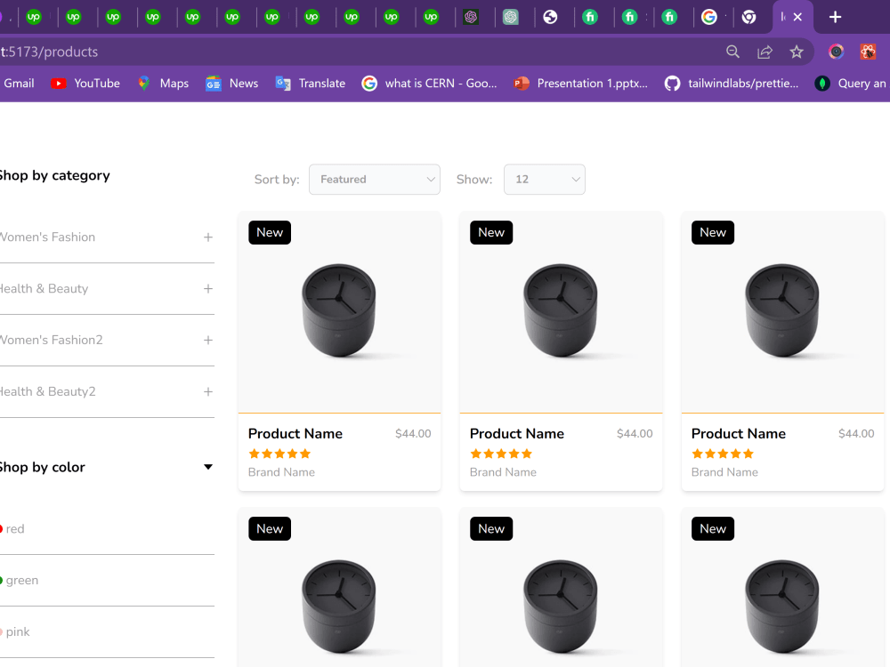The width and height of the screenshot is (890, 667).
Task: Expand Women's Fashion category with plus
Action: [x=208, y=237]
